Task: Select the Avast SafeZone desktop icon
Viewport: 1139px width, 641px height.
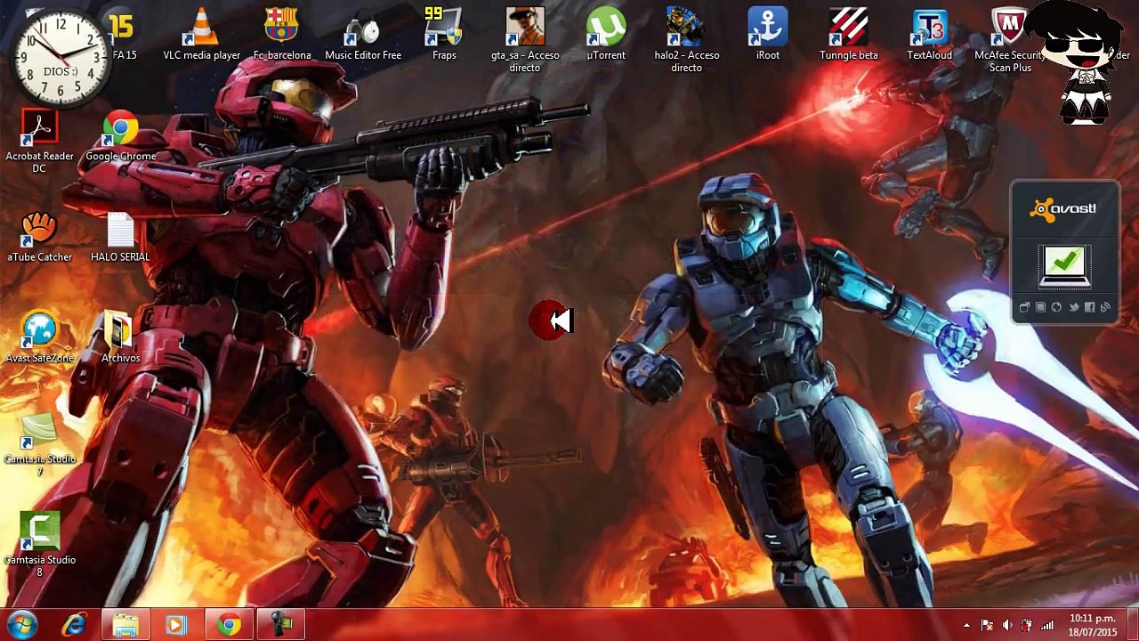Action: point(39,338)
